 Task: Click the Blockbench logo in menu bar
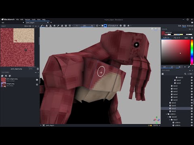click(x=2, y=19)
